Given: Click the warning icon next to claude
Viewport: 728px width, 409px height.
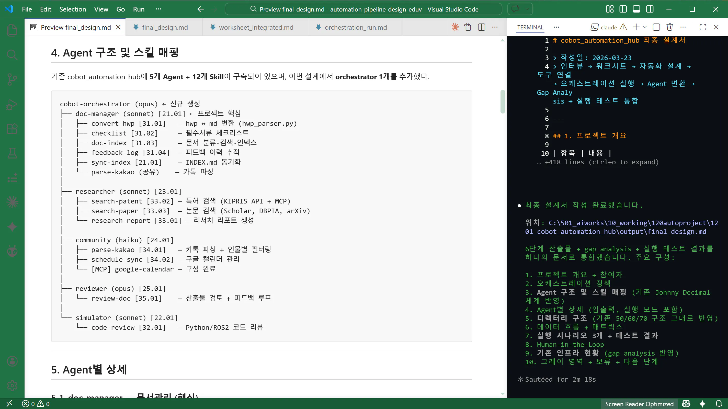Looking at the screenshot, I should pyautogui.click(x=623, y=27).
